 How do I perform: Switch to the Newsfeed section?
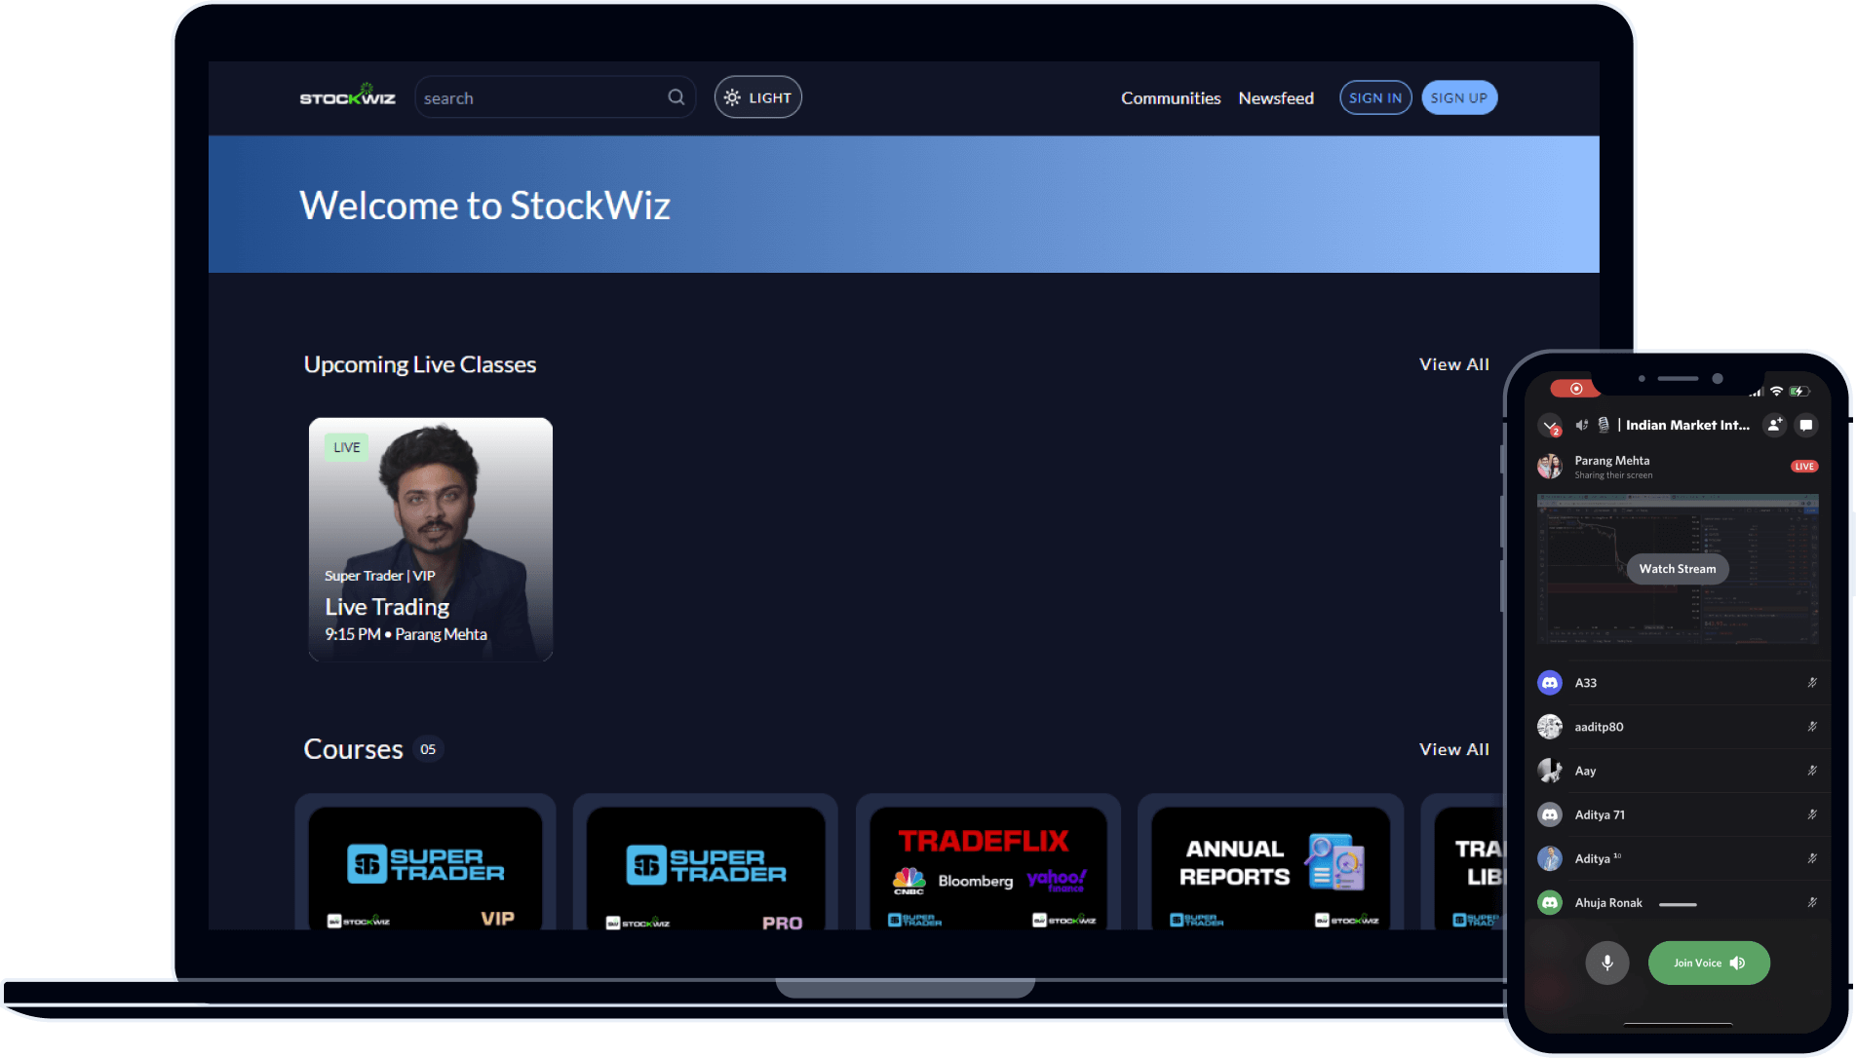1276,97
